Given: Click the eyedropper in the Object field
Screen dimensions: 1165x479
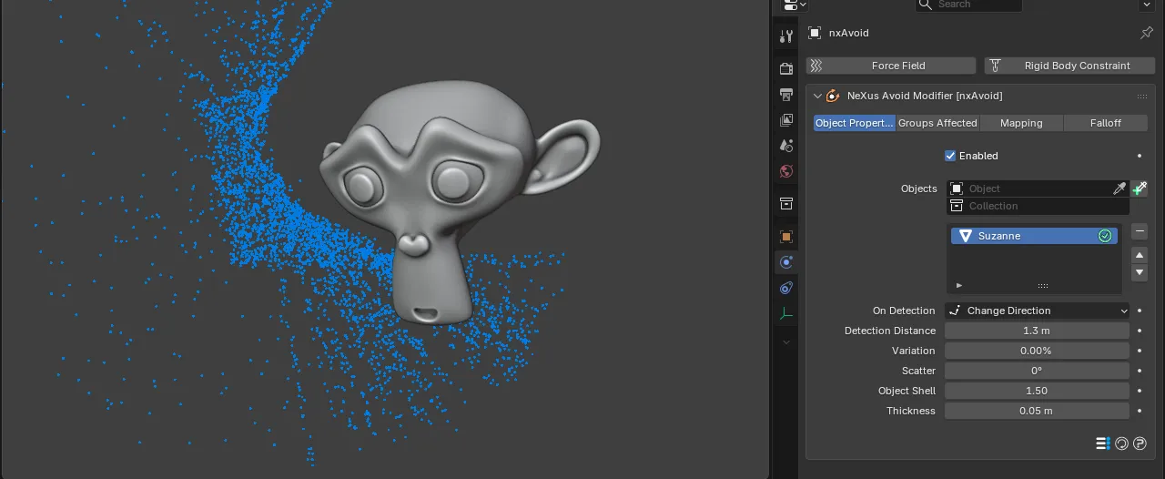Looking at the screenshot, I should pyautogui.click(x=1119, y=189).
